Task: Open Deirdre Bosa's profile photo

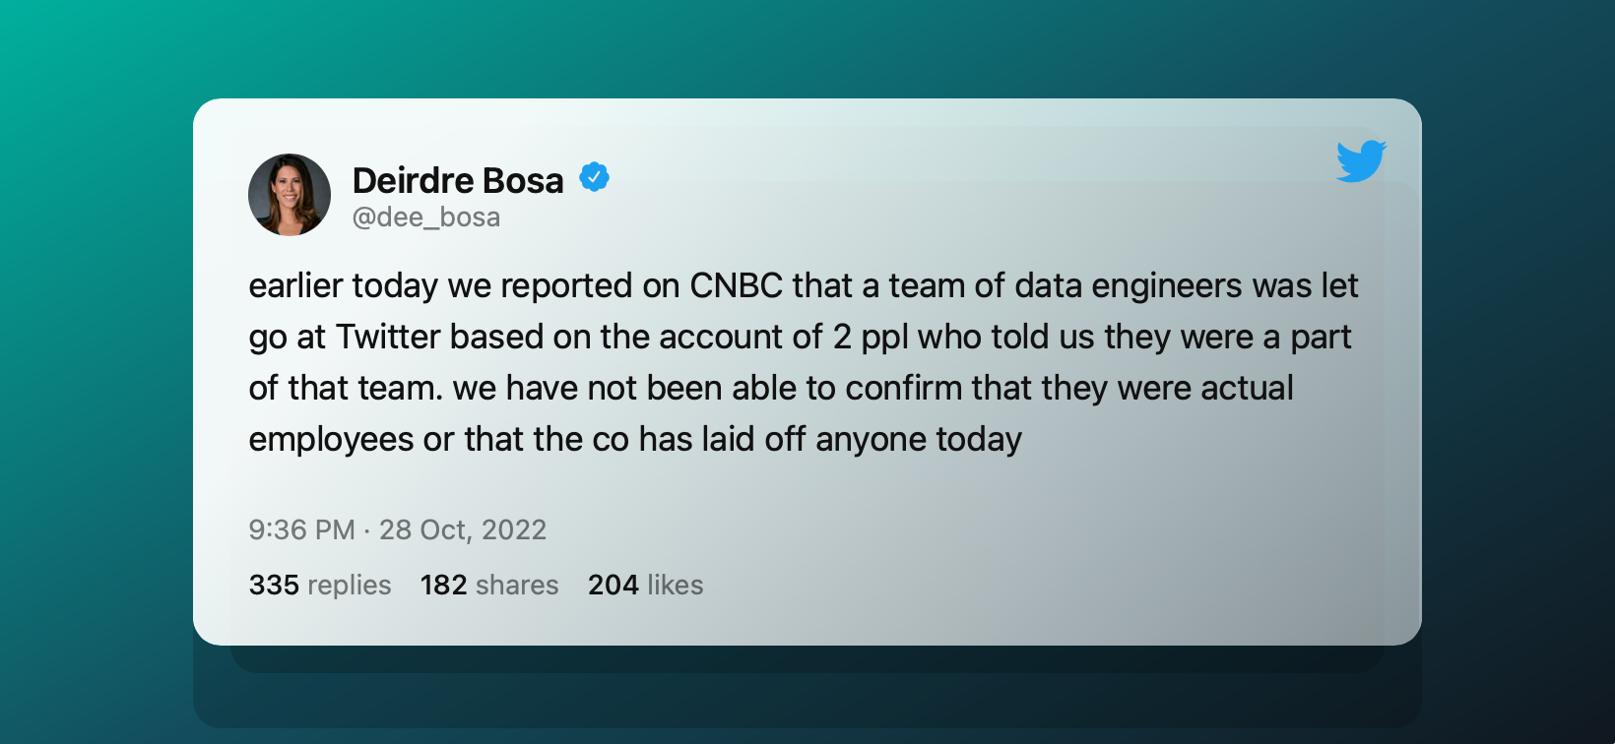Action: [290, 195]
